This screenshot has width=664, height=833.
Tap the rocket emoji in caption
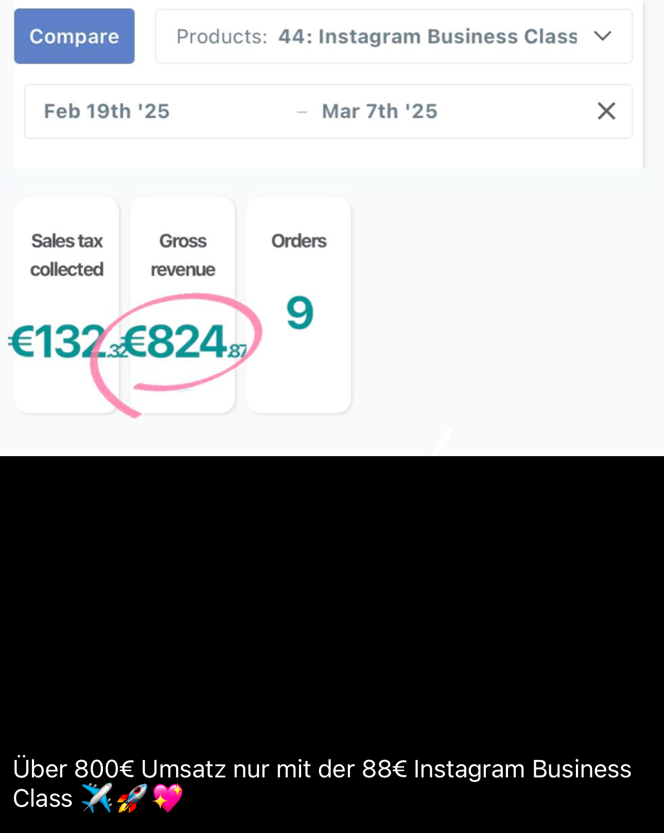point(132,798)
